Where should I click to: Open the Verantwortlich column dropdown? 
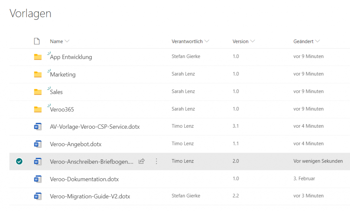(206, 41)
